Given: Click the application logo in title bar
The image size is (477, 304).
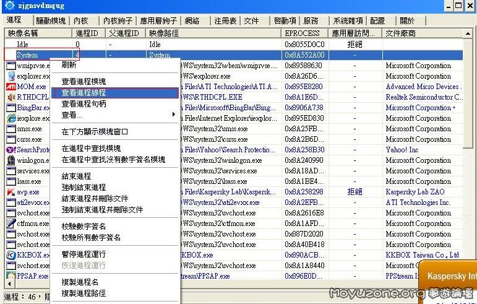Looking at the screenshot, I should point(9,5).
